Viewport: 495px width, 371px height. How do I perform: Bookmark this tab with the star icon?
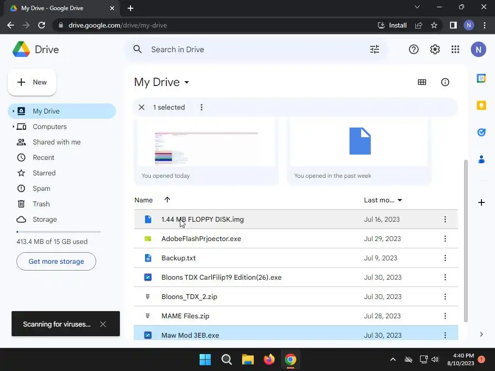pos(434,25)
